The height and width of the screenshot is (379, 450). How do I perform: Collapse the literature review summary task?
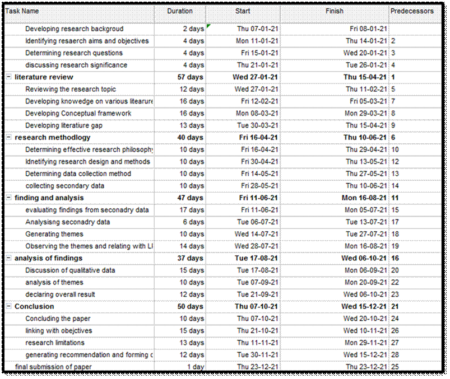coord(8,77)
